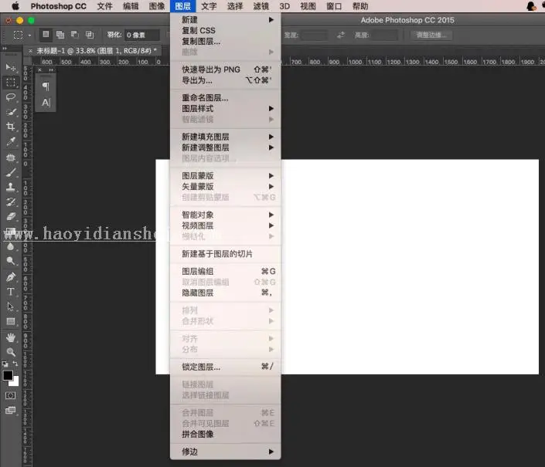545x467 pixels.
Task: Expand the 图层样式 submenu
Action: click(x=226, y=109)
